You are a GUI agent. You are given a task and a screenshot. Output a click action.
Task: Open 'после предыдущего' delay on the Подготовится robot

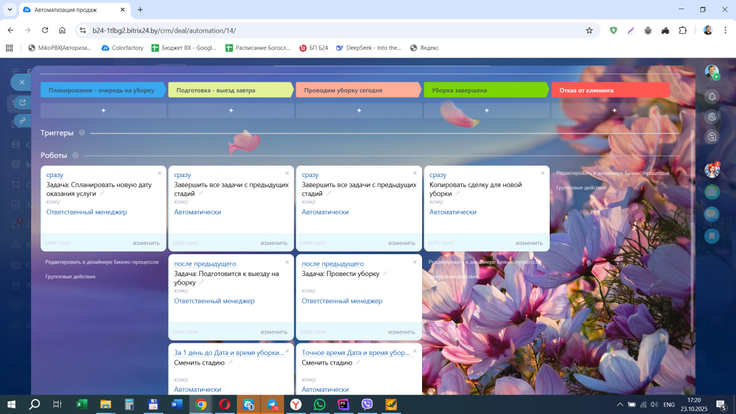tap(205, 264)
